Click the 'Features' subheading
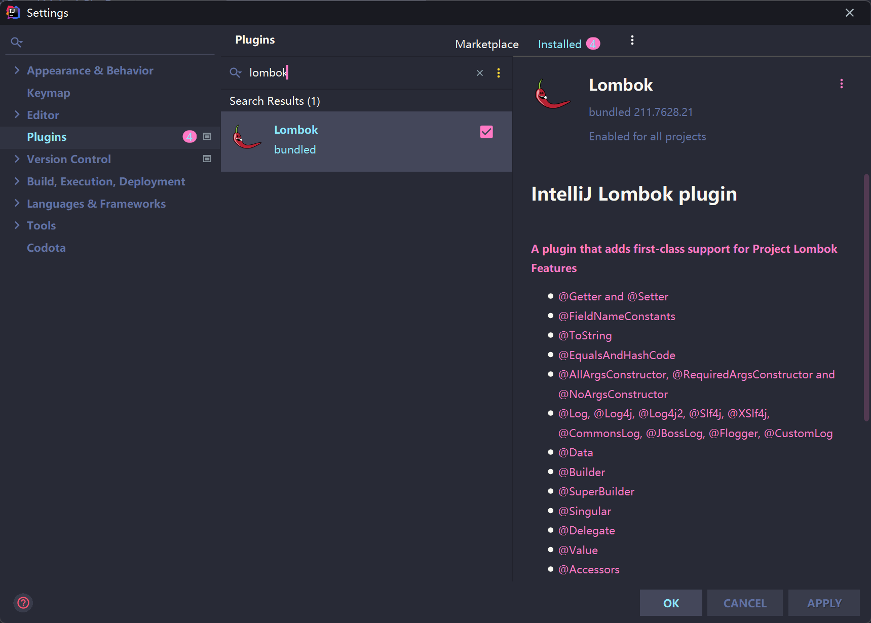The width and height of the screenshot is (871, 623). 554,268
